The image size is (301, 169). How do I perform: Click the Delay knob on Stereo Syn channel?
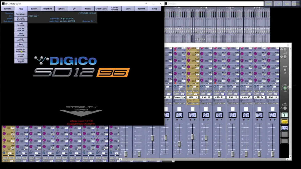(175, 80)
